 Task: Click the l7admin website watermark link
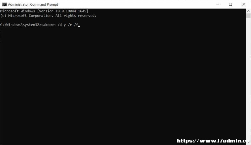[x=211, y=141]
